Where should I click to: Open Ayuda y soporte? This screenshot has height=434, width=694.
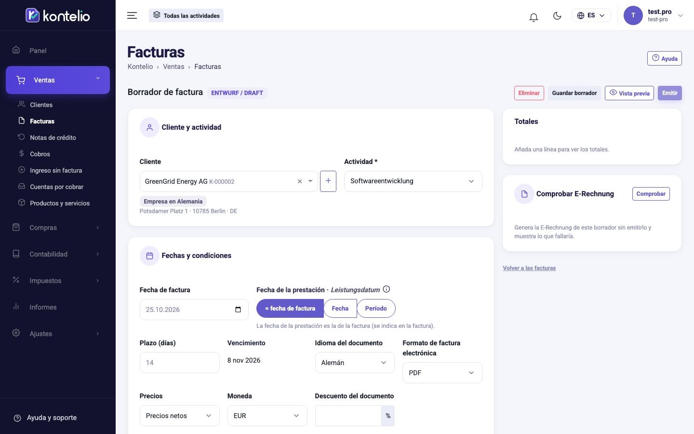click(45, 418)
